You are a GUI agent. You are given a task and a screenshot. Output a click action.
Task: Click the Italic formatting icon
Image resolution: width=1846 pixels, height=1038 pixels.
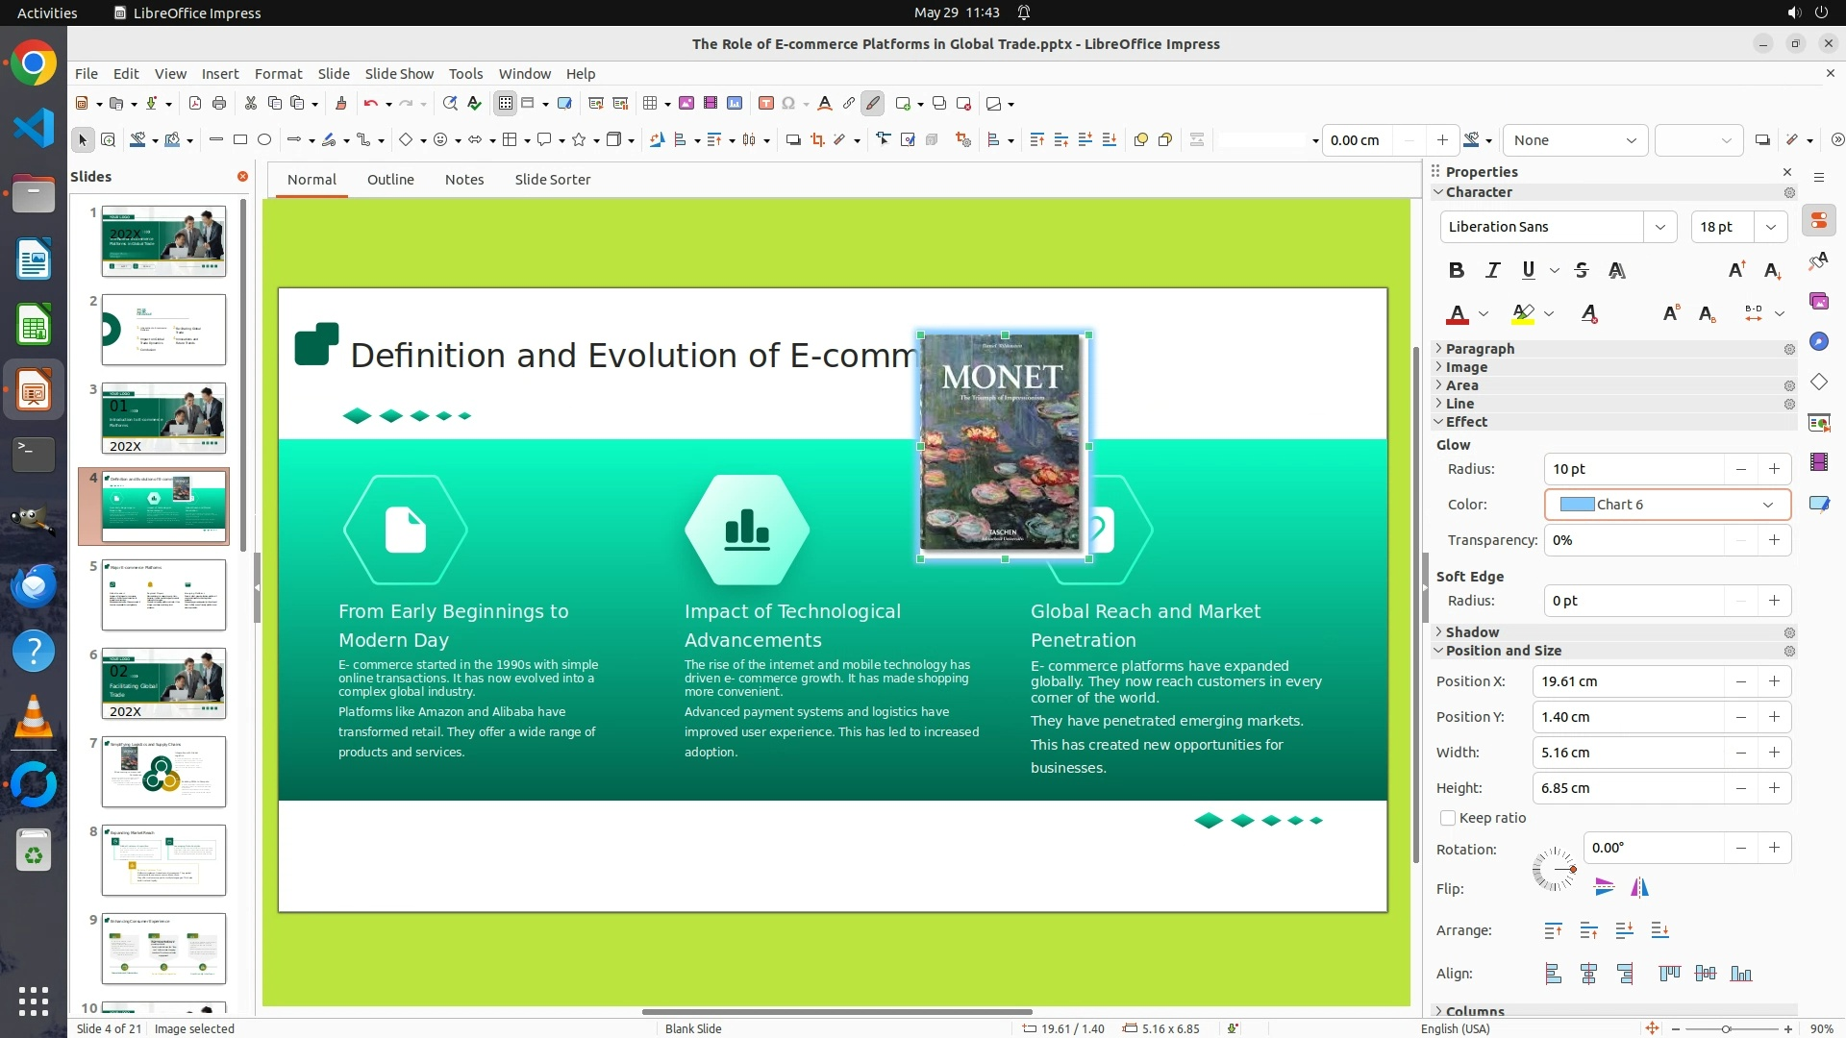[x=1492, y=271]
